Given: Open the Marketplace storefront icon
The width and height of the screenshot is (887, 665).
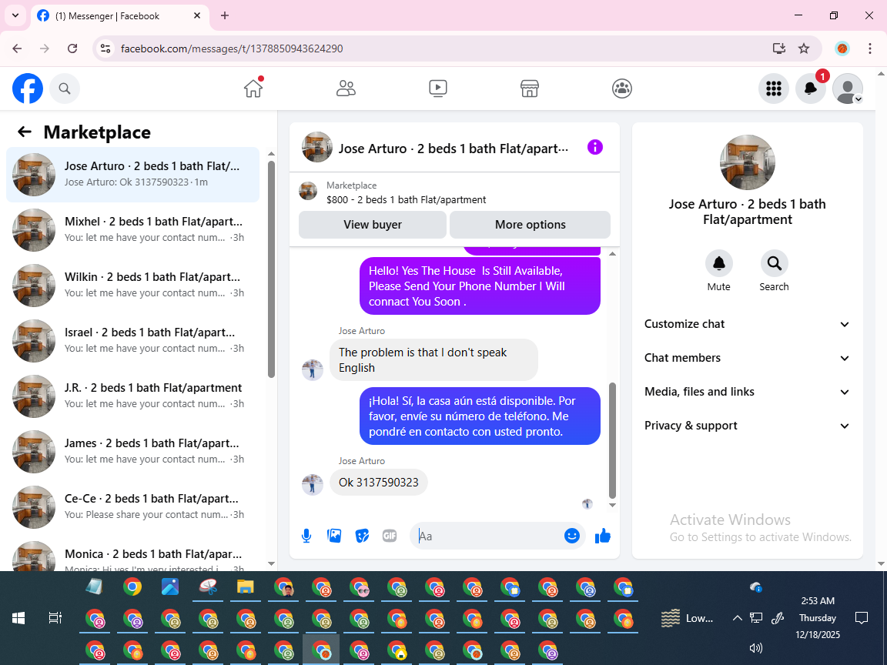Looking at the screenshot, I should [530, 89].
